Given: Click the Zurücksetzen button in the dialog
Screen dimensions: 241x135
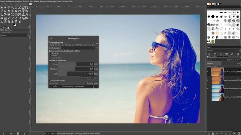Looking at the screenshot, I should 67,87.
